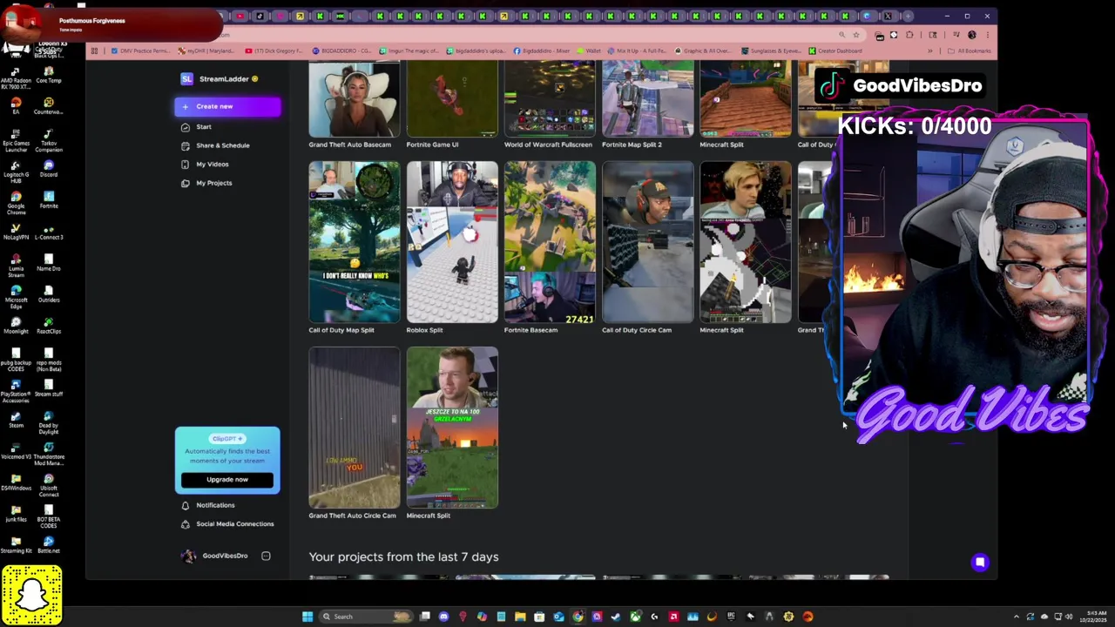Open Xbox app from the taskbar
Screen dimensions: 1115x627
coord(635,617)
